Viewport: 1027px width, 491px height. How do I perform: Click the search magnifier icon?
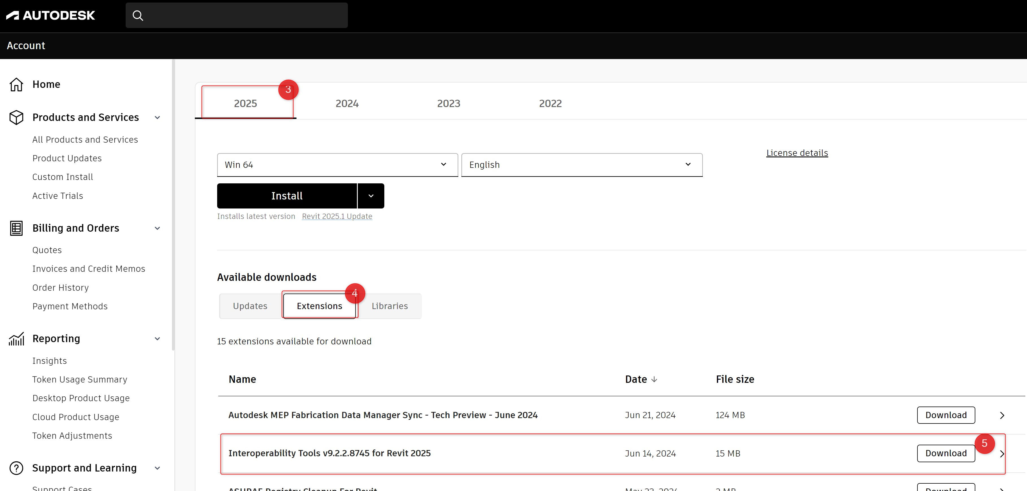(x=138, y=16)
